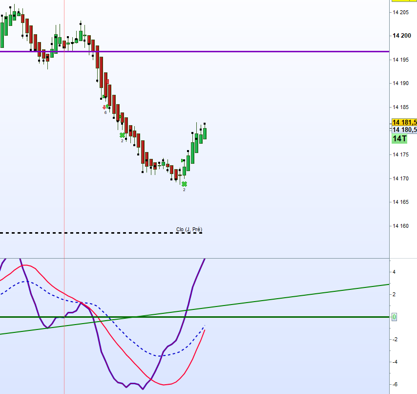The width and height of the screenshot is (417, 394).
Task: Click the indicator axis value -6
Action: tap(395, 384)
